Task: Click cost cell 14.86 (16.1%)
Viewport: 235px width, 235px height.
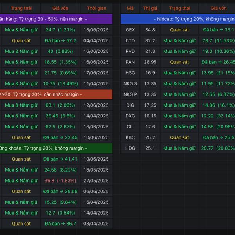Action: pos(217,105)
